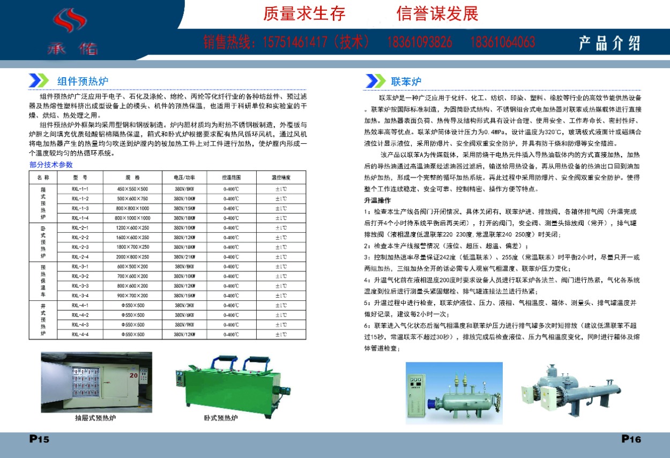The height and width of the screenshot is (458, 670).
Task: Select the 产品介绍 label in the header
Action: tap(609, 43)
